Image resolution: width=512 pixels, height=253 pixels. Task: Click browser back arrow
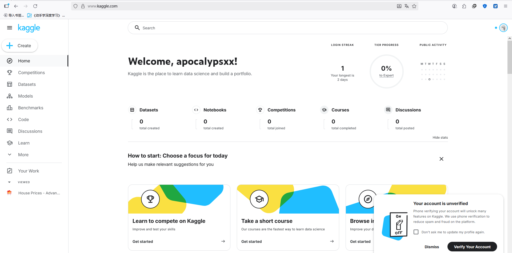pos(16,6)
